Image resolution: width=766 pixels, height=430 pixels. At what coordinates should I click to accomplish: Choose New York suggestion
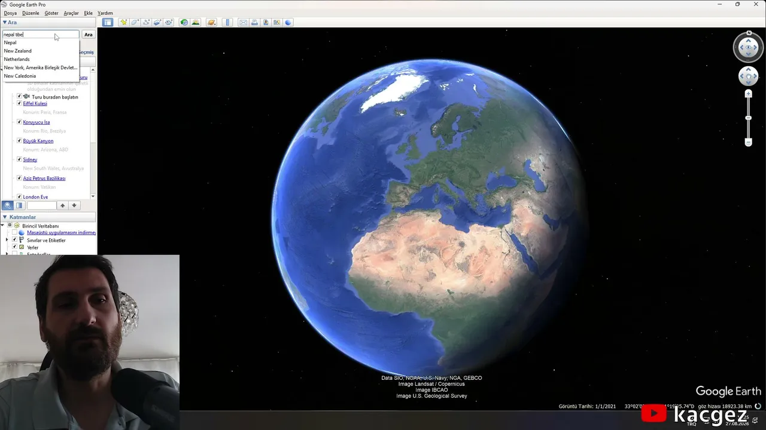[41, 67]
